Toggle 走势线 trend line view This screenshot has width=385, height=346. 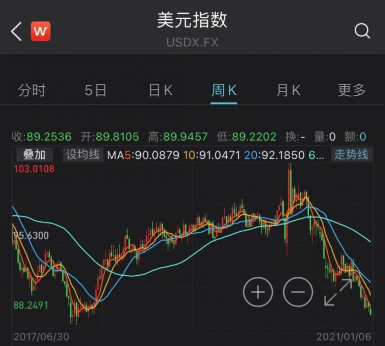351,155
